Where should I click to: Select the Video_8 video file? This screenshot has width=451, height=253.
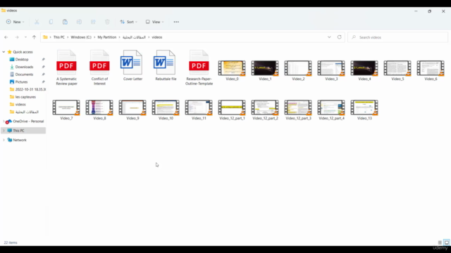point(99,110)
